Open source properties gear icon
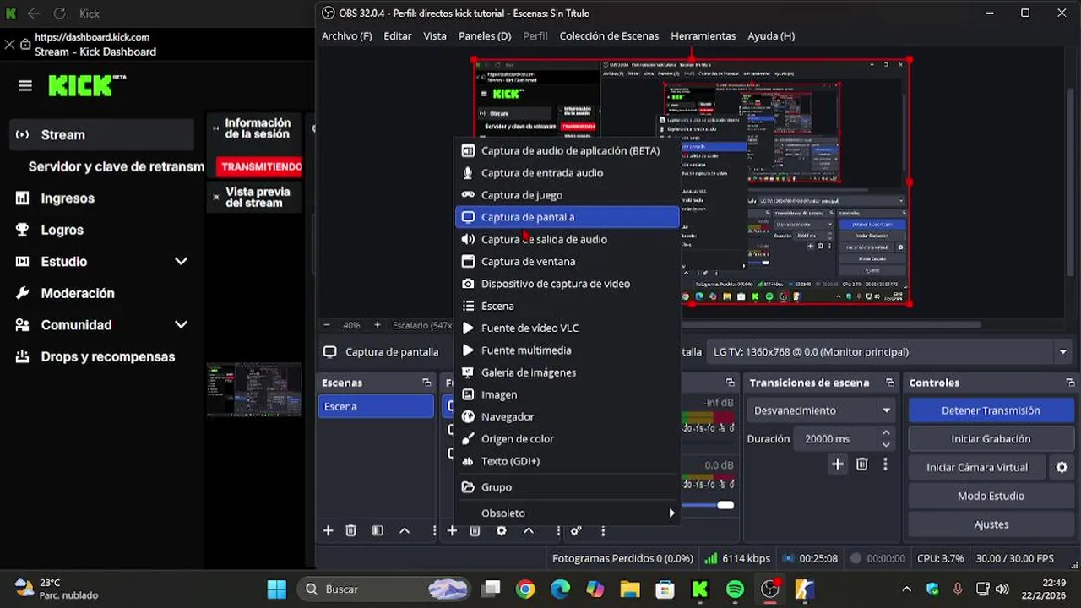 (502, 530)
